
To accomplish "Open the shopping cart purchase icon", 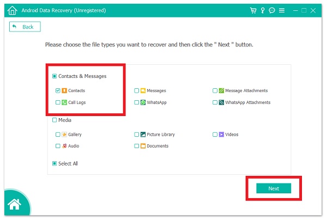I will tap(253, 10).
